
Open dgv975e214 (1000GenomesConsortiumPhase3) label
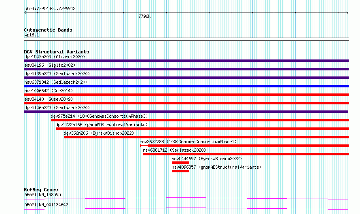tap(99, 116)
